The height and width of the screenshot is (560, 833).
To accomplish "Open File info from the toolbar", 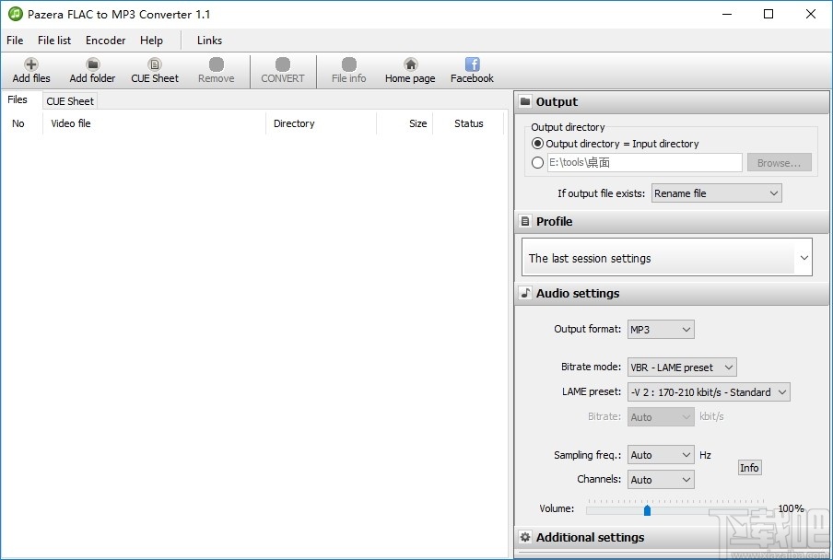I will pyautogui.click(x=348, y=69).
